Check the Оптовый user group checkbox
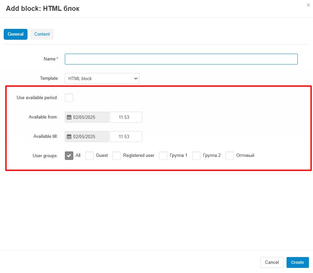Viewport: 313px width, 273px height. tap(229, 156)
